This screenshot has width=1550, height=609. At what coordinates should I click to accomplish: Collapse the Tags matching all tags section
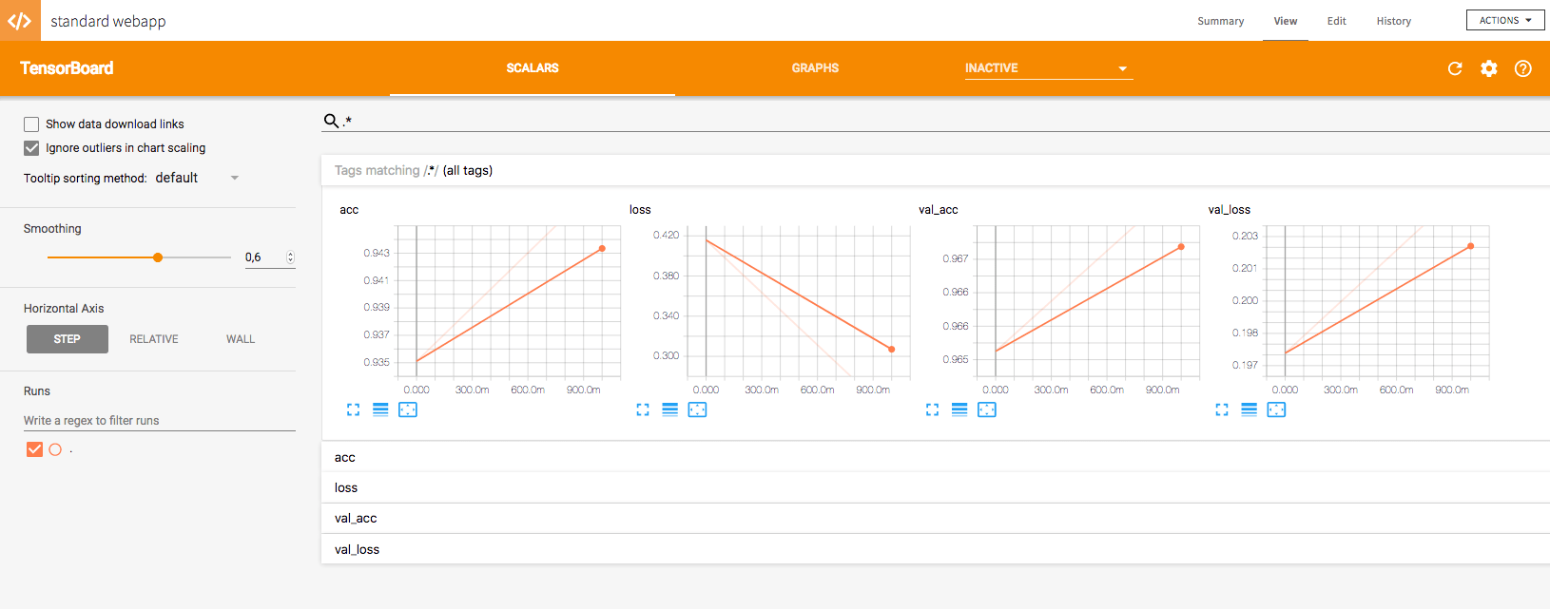pos(936,170)
